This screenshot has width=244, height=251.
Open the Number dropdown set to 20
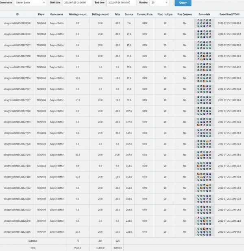pyautogui.click(x=159, y=3)
